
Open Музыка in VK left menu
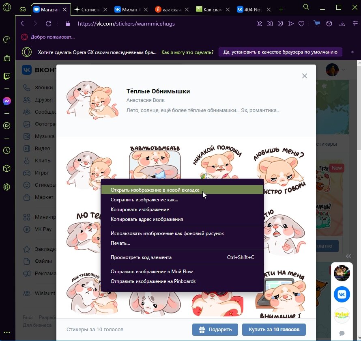pos(39,136)
